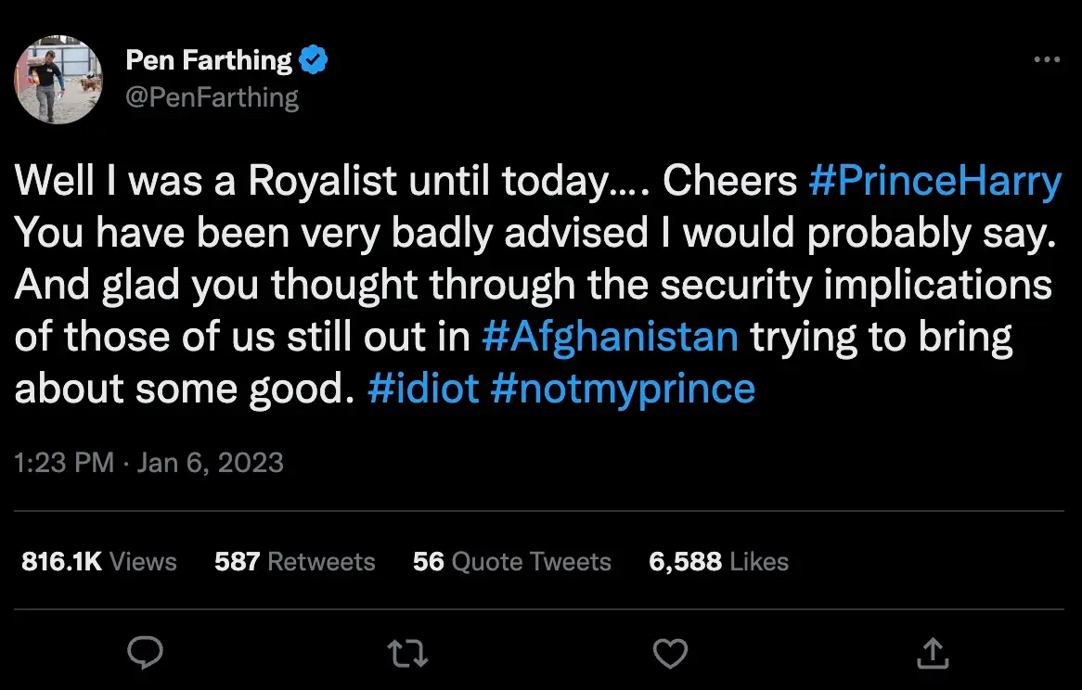
Task: Click the #Afghanistan hashtag link
Action: 611,337
